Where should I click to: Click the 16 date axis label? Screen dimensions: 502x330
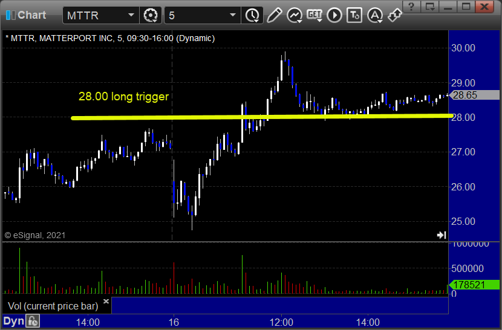pyautogui.click(x=174, y=322)
